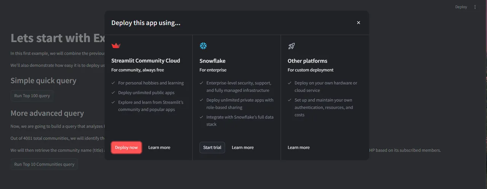
Task: Close the Deploy this app dialog
Action: coord(358,23)
